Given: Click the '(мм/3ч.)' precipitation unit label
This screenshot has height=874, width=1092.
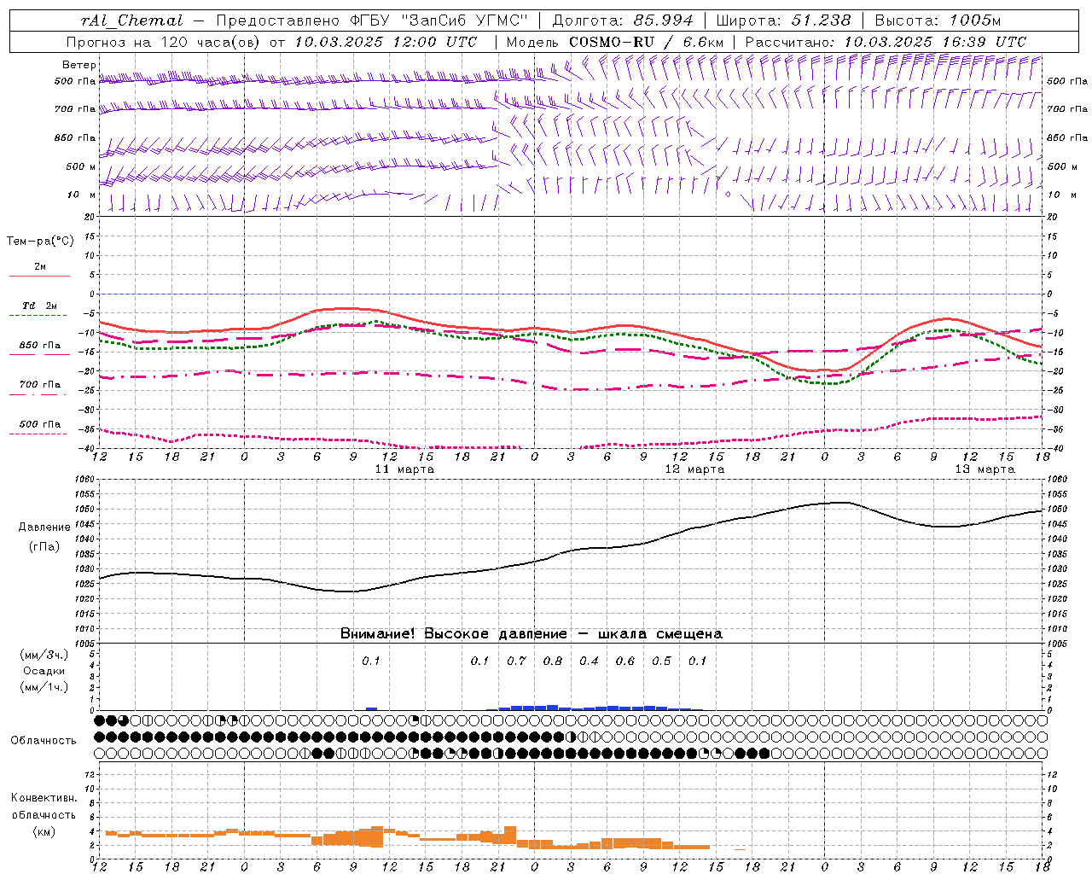Looking at the screenshot, I should click(x=44, y=655).
